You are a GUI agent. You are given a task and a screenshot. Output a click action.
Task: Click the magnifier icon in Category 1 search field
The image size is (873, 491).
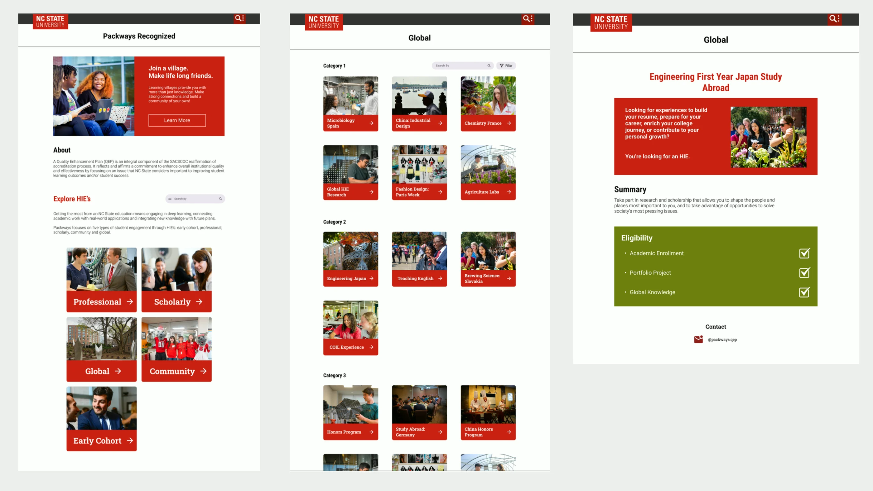(489, 66)
